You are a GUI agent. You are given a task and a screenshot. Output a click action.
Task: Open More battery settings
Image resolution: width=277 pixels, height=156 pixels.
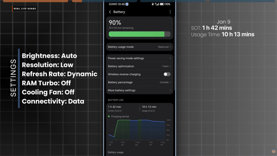click(x=139, y=90)
